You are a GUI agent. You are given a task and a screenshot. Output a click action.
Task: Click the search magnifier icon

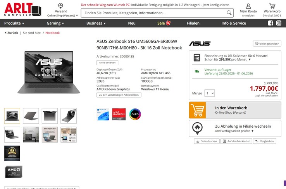[x=229, y=13]
